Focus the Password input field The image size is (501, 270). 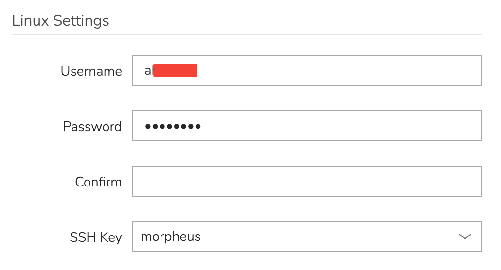(307, 126)
